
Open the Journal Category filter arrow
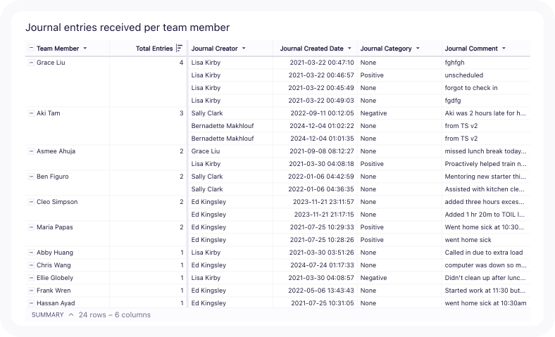(418, 49)
